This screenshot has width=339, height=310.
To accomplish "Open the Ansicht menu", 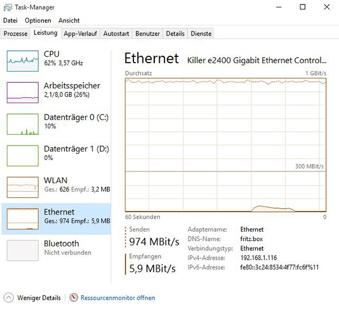I will tap(69, 20).
